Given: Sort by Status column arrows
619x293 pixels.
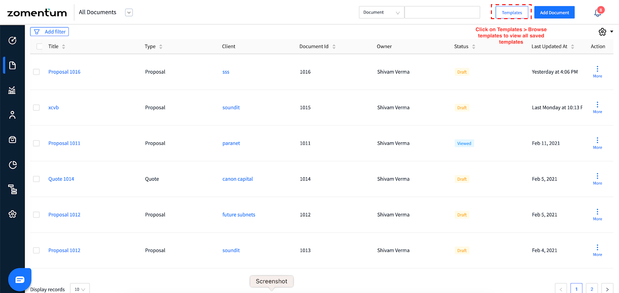Looking at the screenshot, I should (x=474, y=46).
